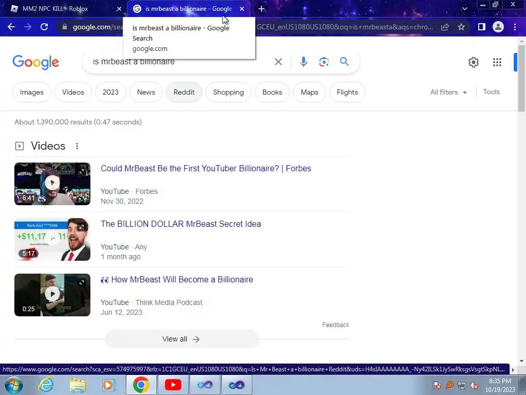Launch Internet Explorer from taskbar
This screenshot has height=395, width=526.
(46, 385)
